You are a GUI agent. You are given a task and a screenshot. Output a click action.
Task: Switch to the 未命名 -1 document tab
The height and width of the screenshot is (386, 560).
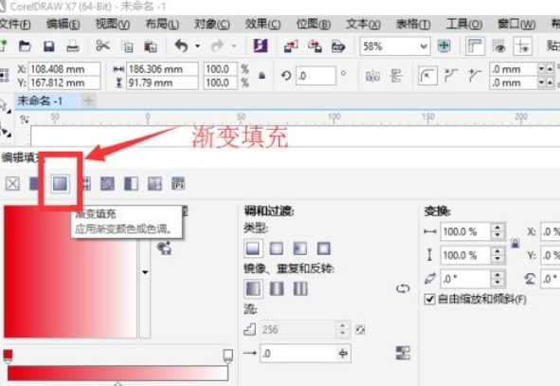[40, 101]
